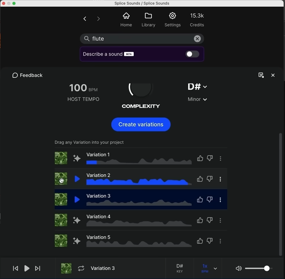Like Variation 3 with thumbs up
The image size is (285, 279).
pos(200,200)
